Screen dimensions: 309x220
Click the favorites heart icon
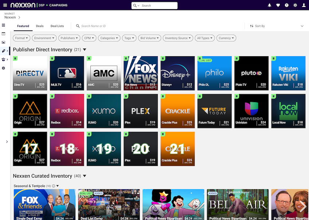pyautogui.click(x=278, y=5)
